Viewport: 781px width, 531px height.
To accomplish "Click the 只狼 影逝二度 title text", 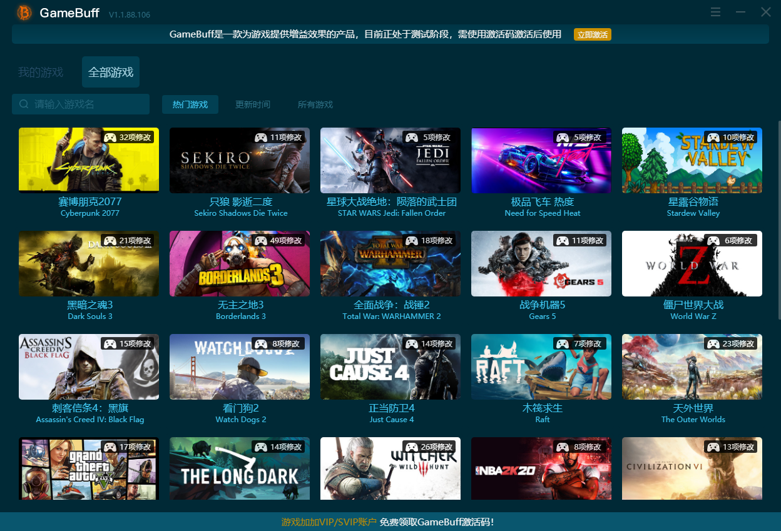I will [x=241, y=202].
